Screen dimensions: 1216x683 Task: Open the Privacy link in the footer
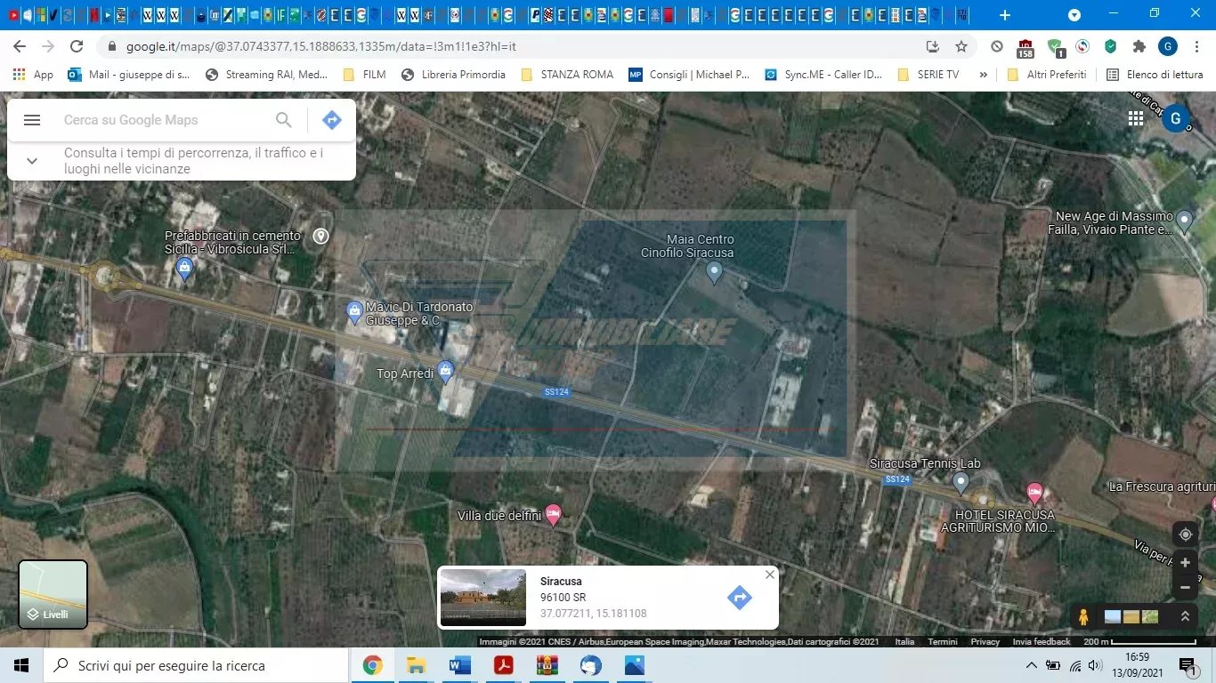(x=985, y=642)
